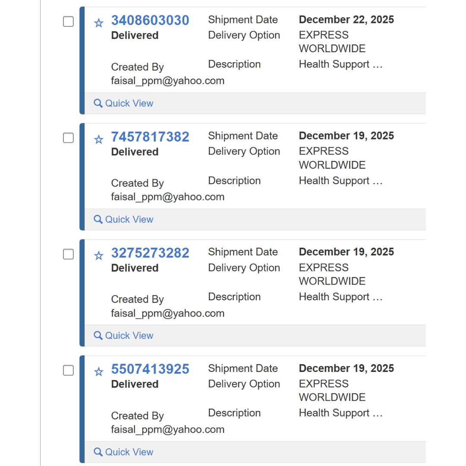Open tracking number 5507413925 link
The width and height of the screenshot is (466, 466).
150,369
